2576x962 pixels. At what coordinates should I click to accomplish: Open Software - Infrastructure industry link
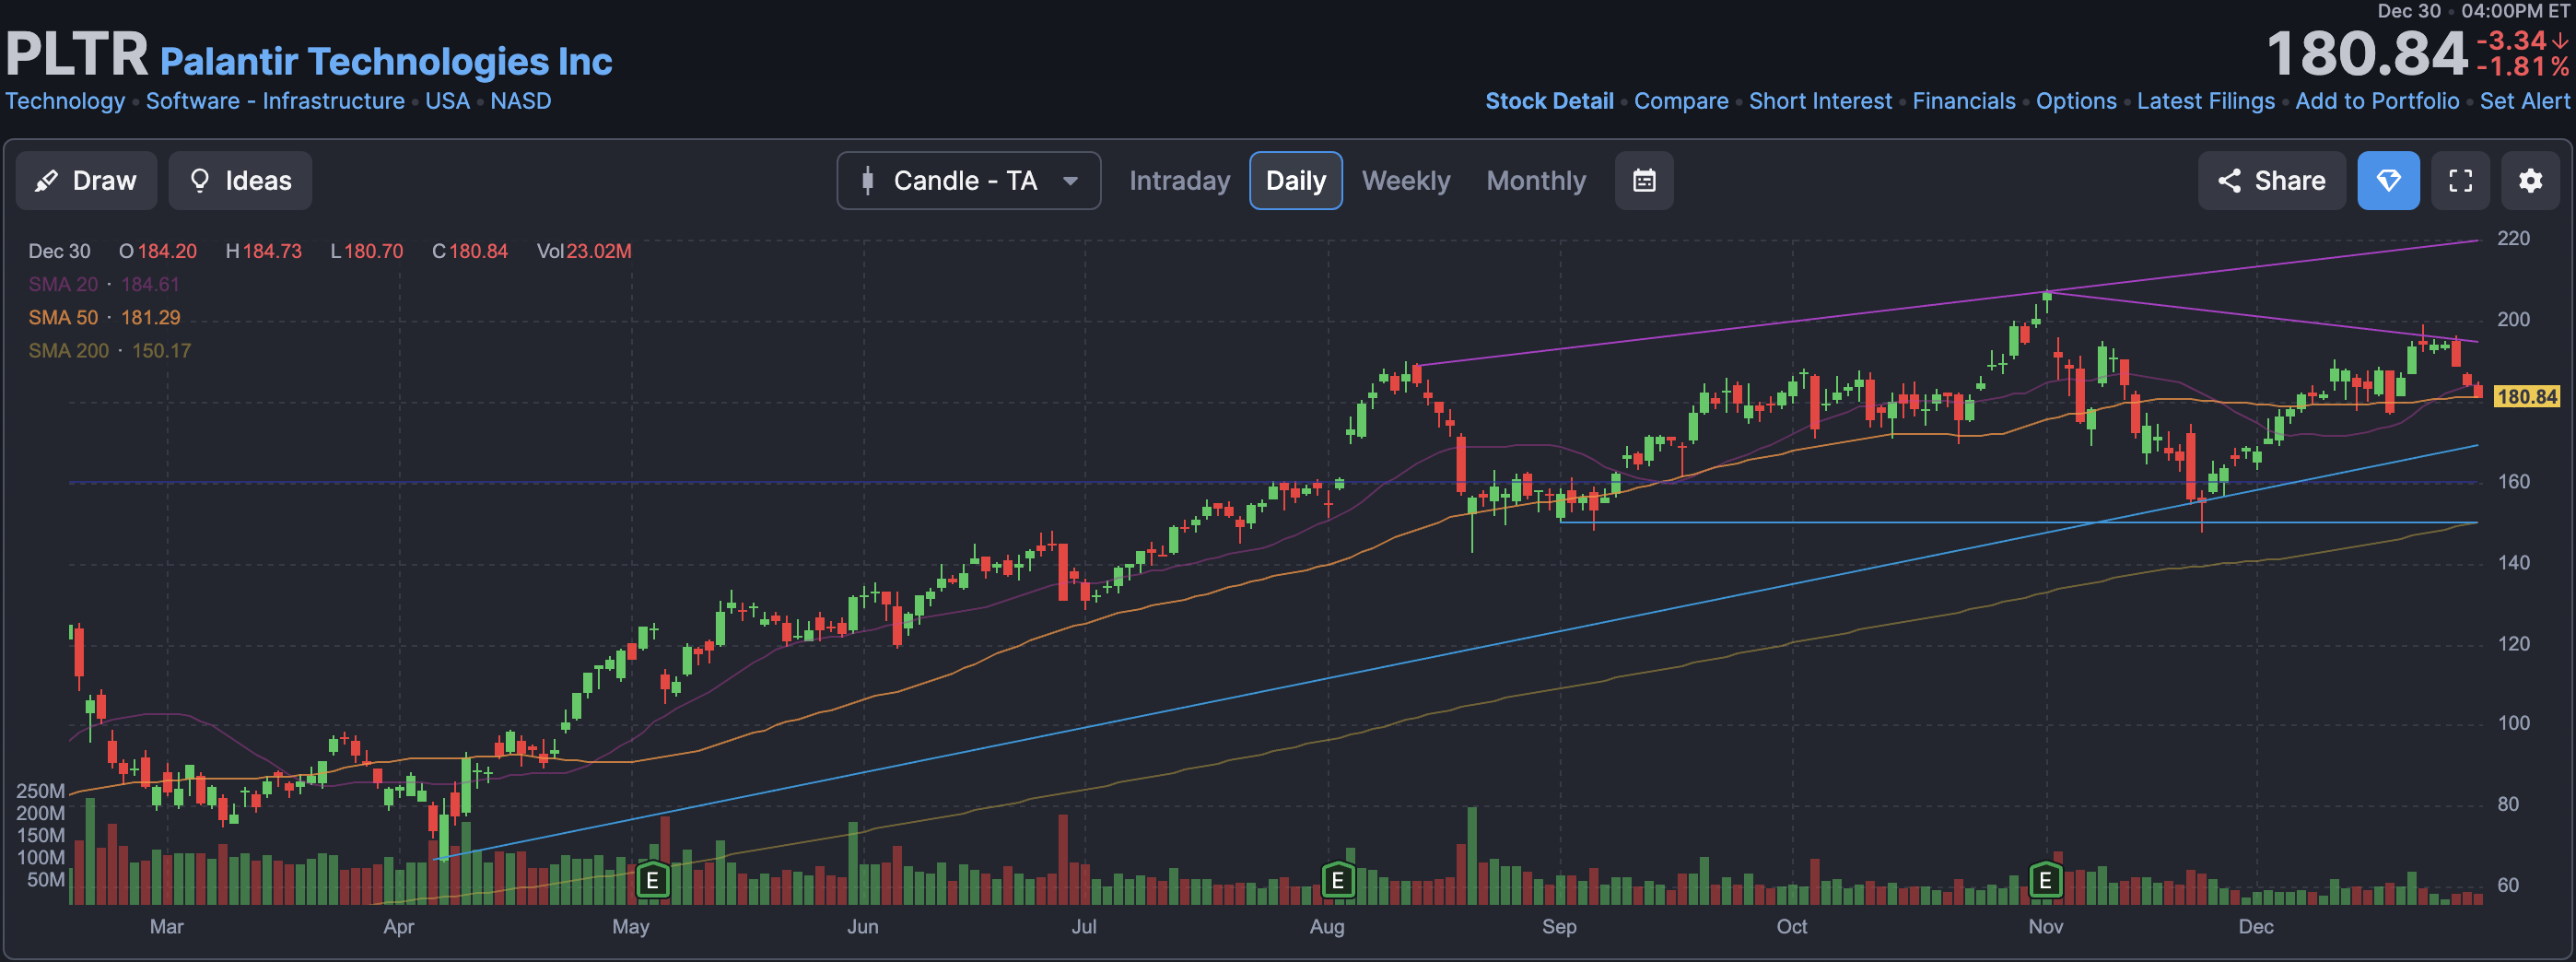click(x=275, y=101)
